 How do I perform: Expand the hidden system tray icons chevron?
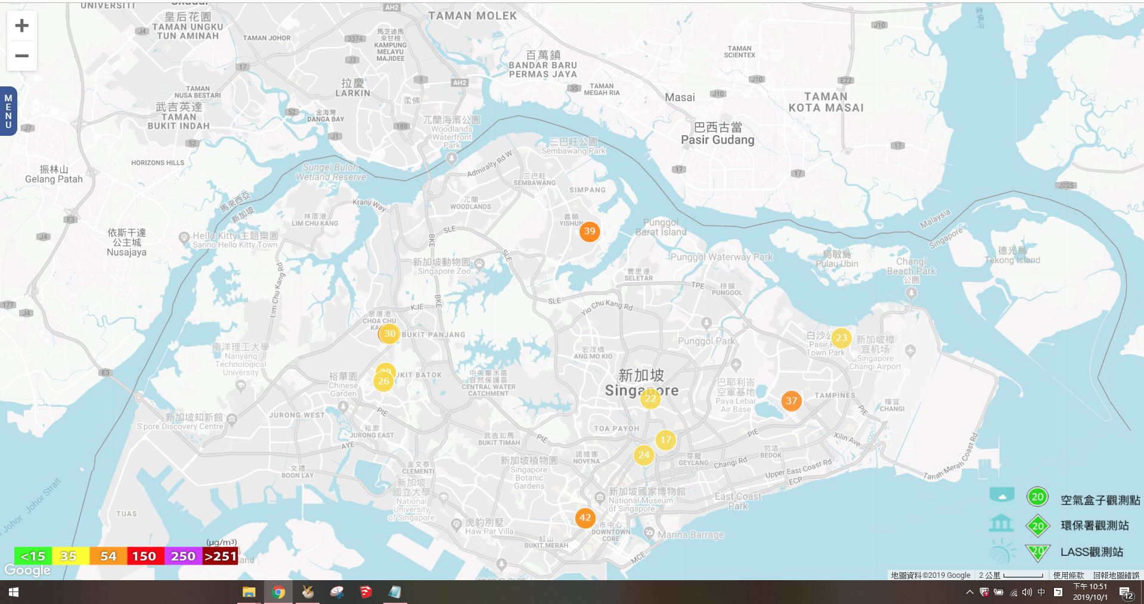[x=969, y=592]
